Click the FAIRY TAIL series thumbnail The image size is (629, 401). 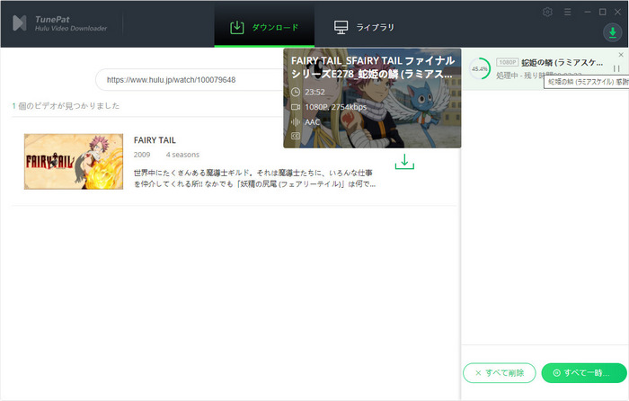coord(74,161)
